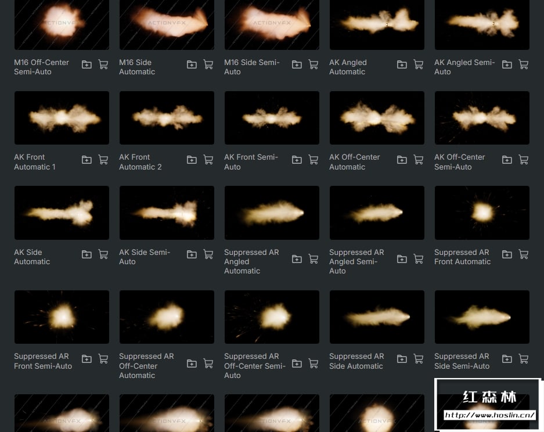
Task: Save AK Off-Center Semi-Auto to collection
Action: pyautogui.click(x=507, y=160)
